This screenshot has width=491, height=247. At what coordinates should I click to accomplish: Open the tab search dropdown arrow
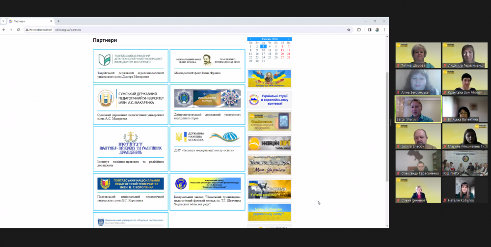pyautogui.click(x=3, y=21)
